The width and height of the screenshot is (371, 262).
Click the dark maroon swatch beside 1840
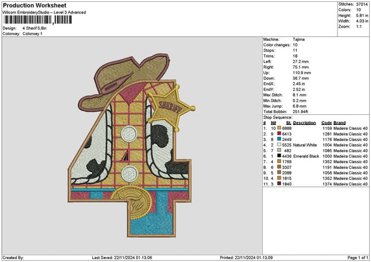(279, 184)
